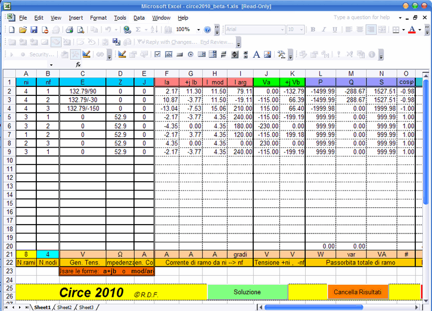Select the green Va header cell
Viewport: 432px width, 311px height.
point(266,82)
